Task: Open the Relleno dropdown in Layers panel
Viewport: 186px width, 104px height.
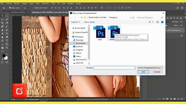Action: pos(185,25)
